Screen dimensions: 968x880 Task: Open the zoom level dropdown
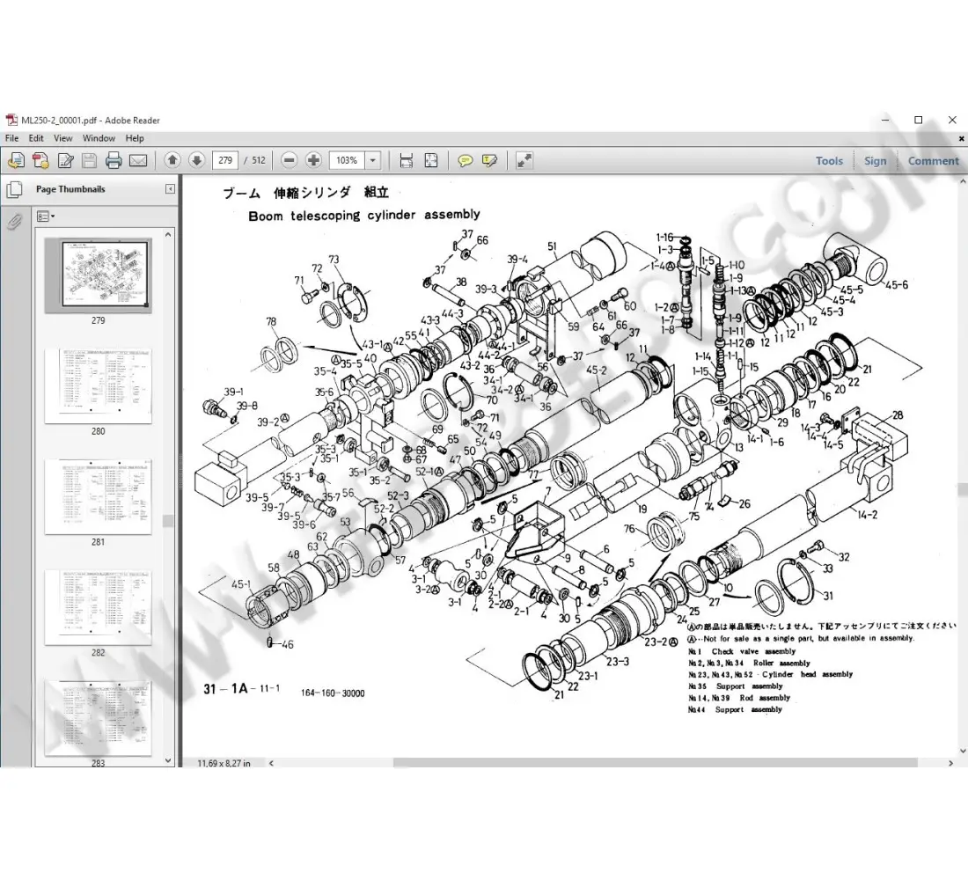(x=372, y=160)
